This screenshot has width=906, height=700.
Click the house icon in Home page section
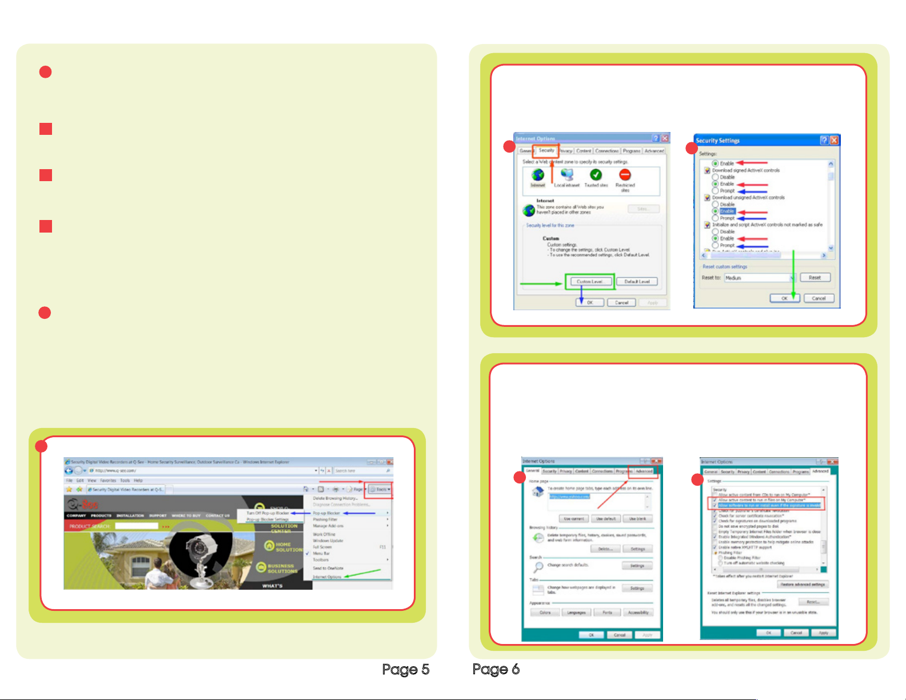538,492
